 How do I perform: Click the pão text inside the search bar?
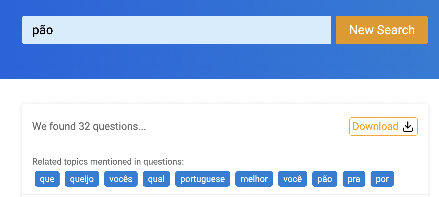pos(43,30)
